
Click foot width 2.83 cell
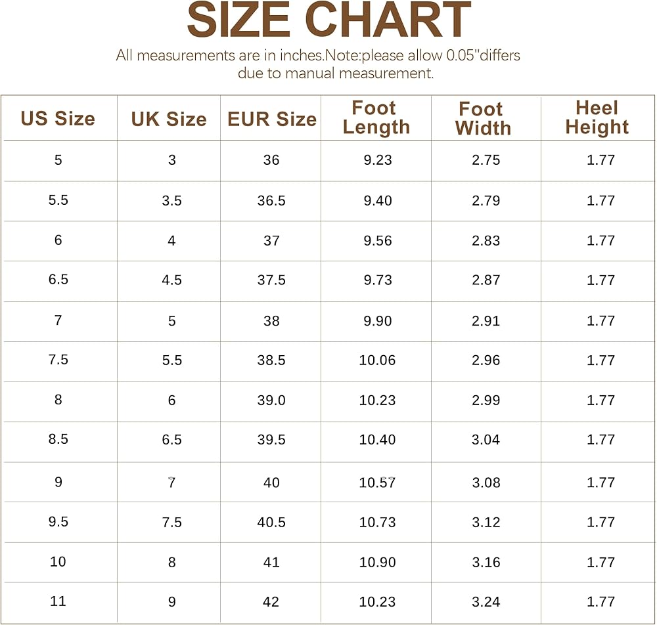click(x=486, y=241)
